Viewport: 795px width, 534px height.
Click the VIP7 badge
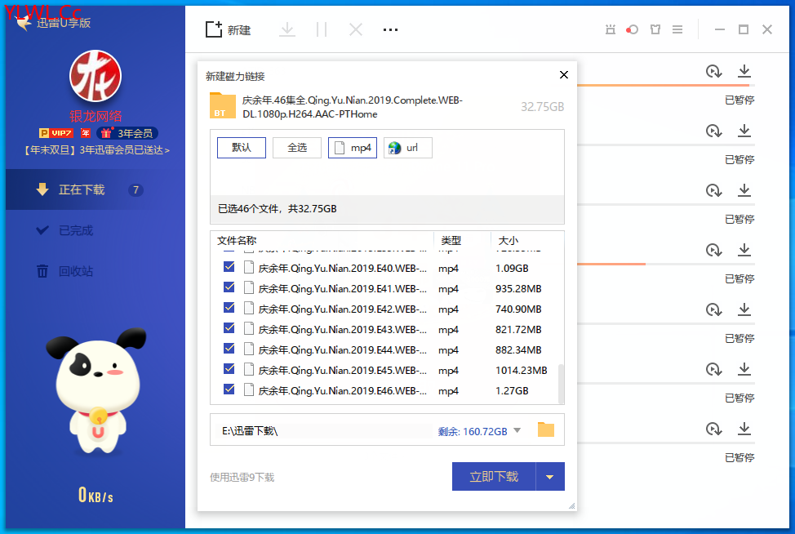56,133
